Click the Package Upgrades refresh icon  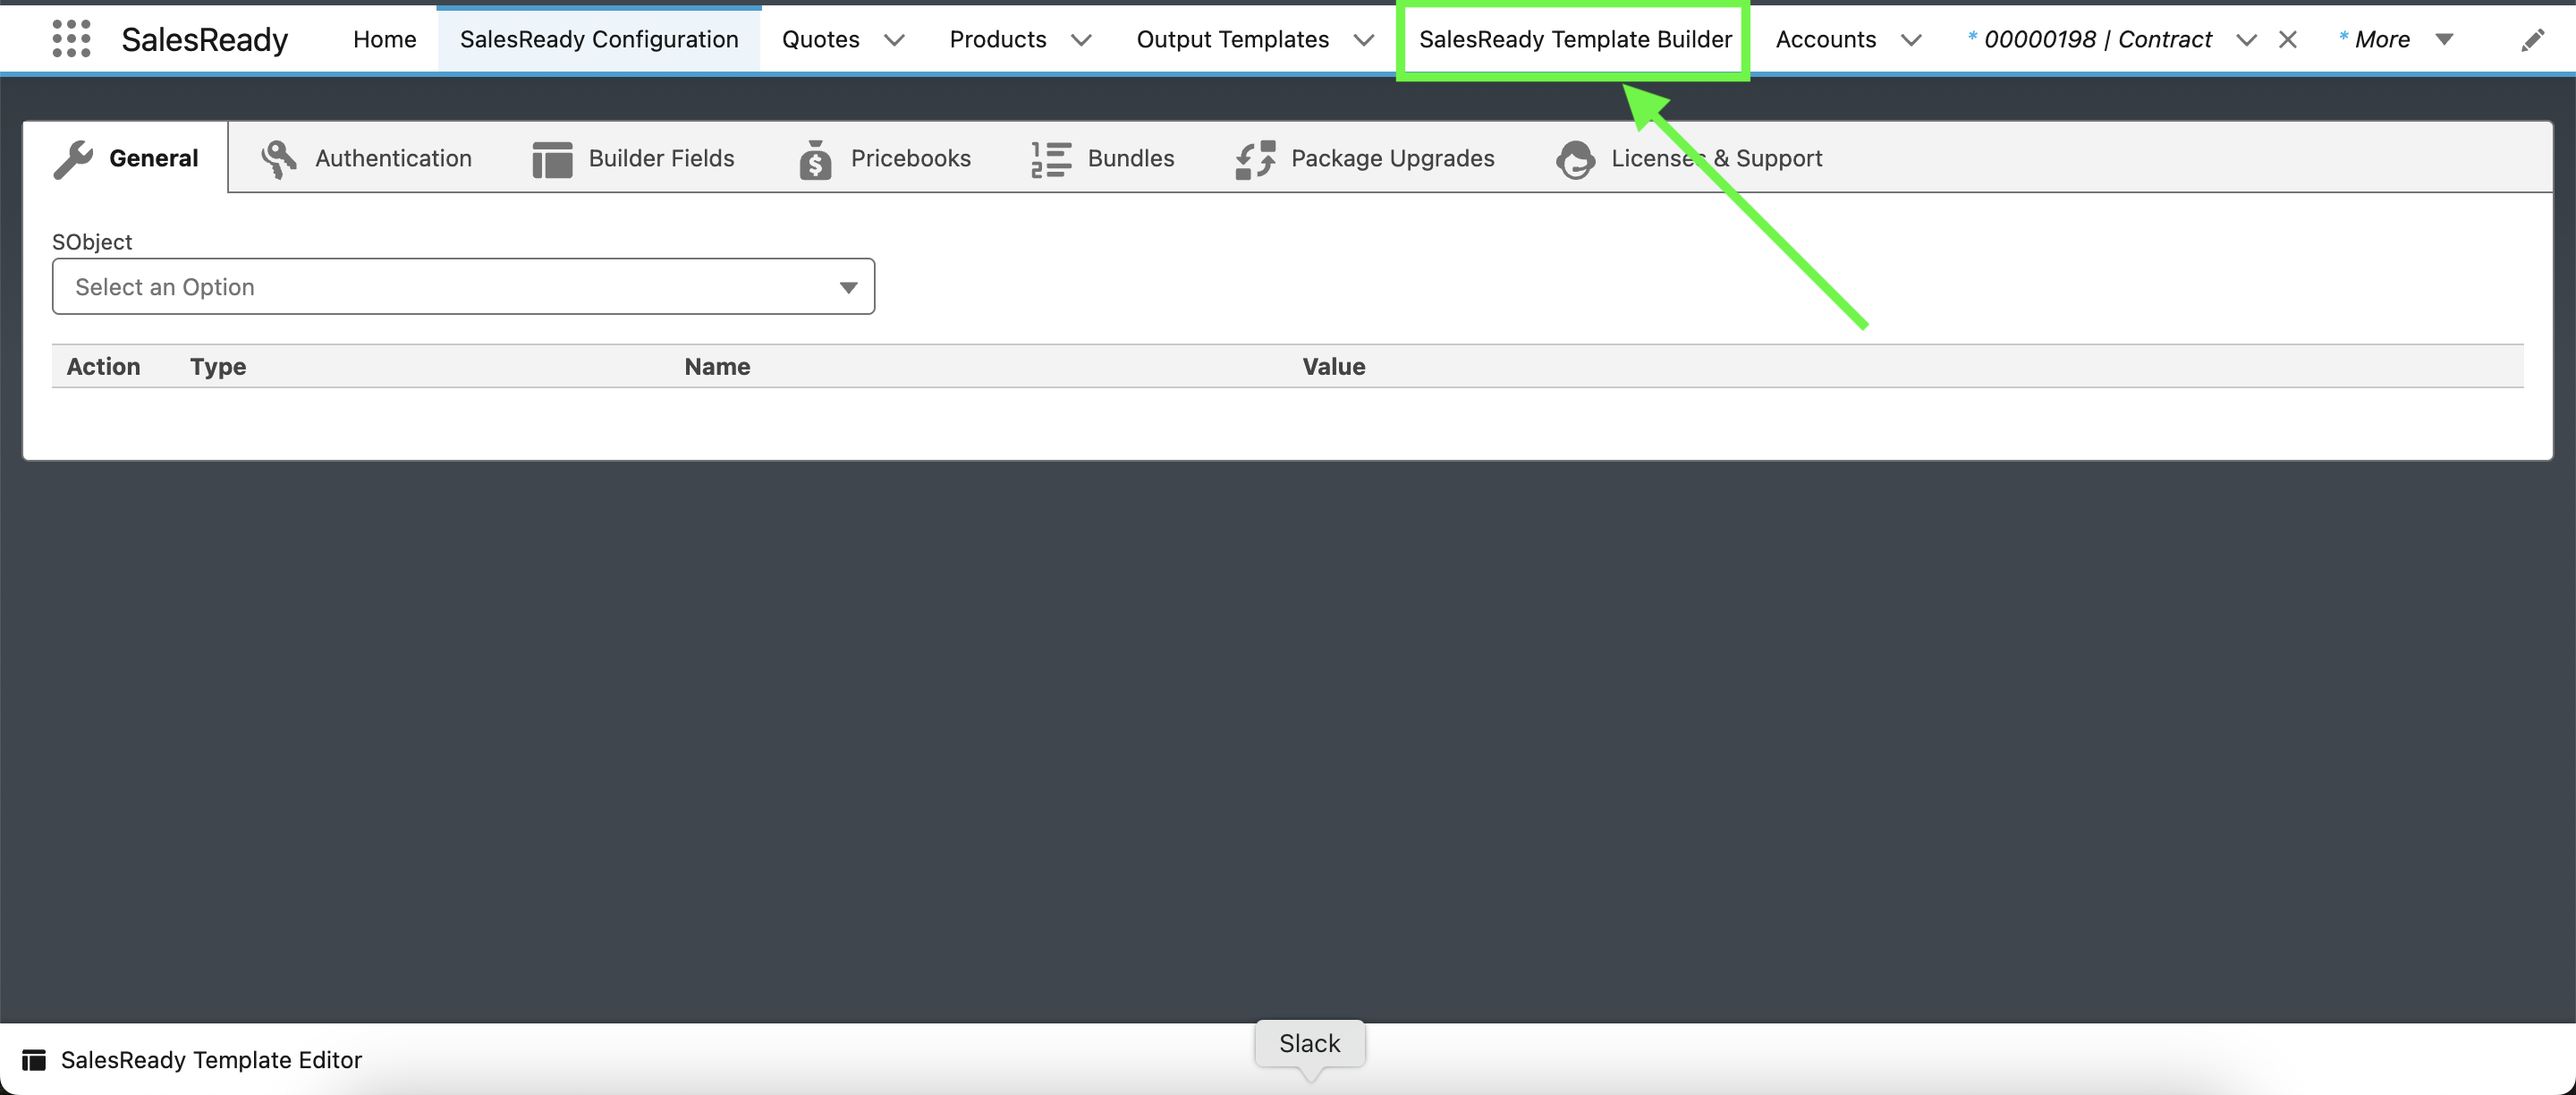click(x=1253, y=158)
